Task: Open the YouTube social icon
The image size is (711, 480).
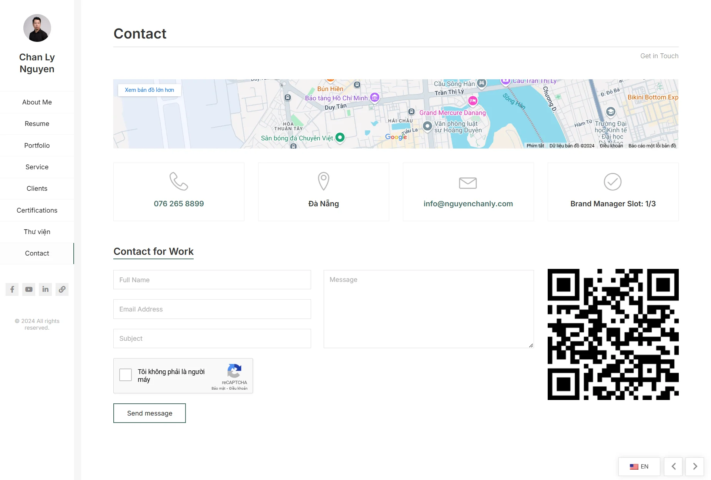Action: tap(29, 289)
